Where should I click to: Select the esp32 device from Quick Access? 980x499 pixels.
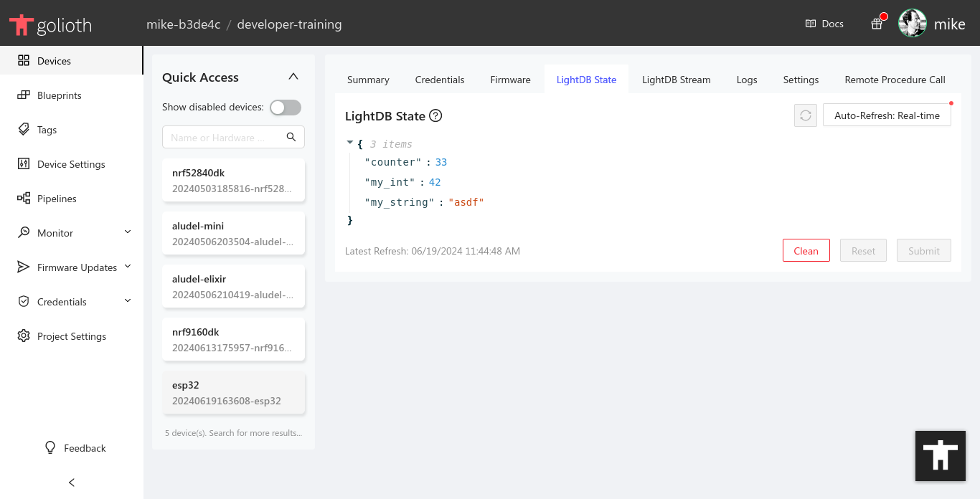click(x=233, y=392)
